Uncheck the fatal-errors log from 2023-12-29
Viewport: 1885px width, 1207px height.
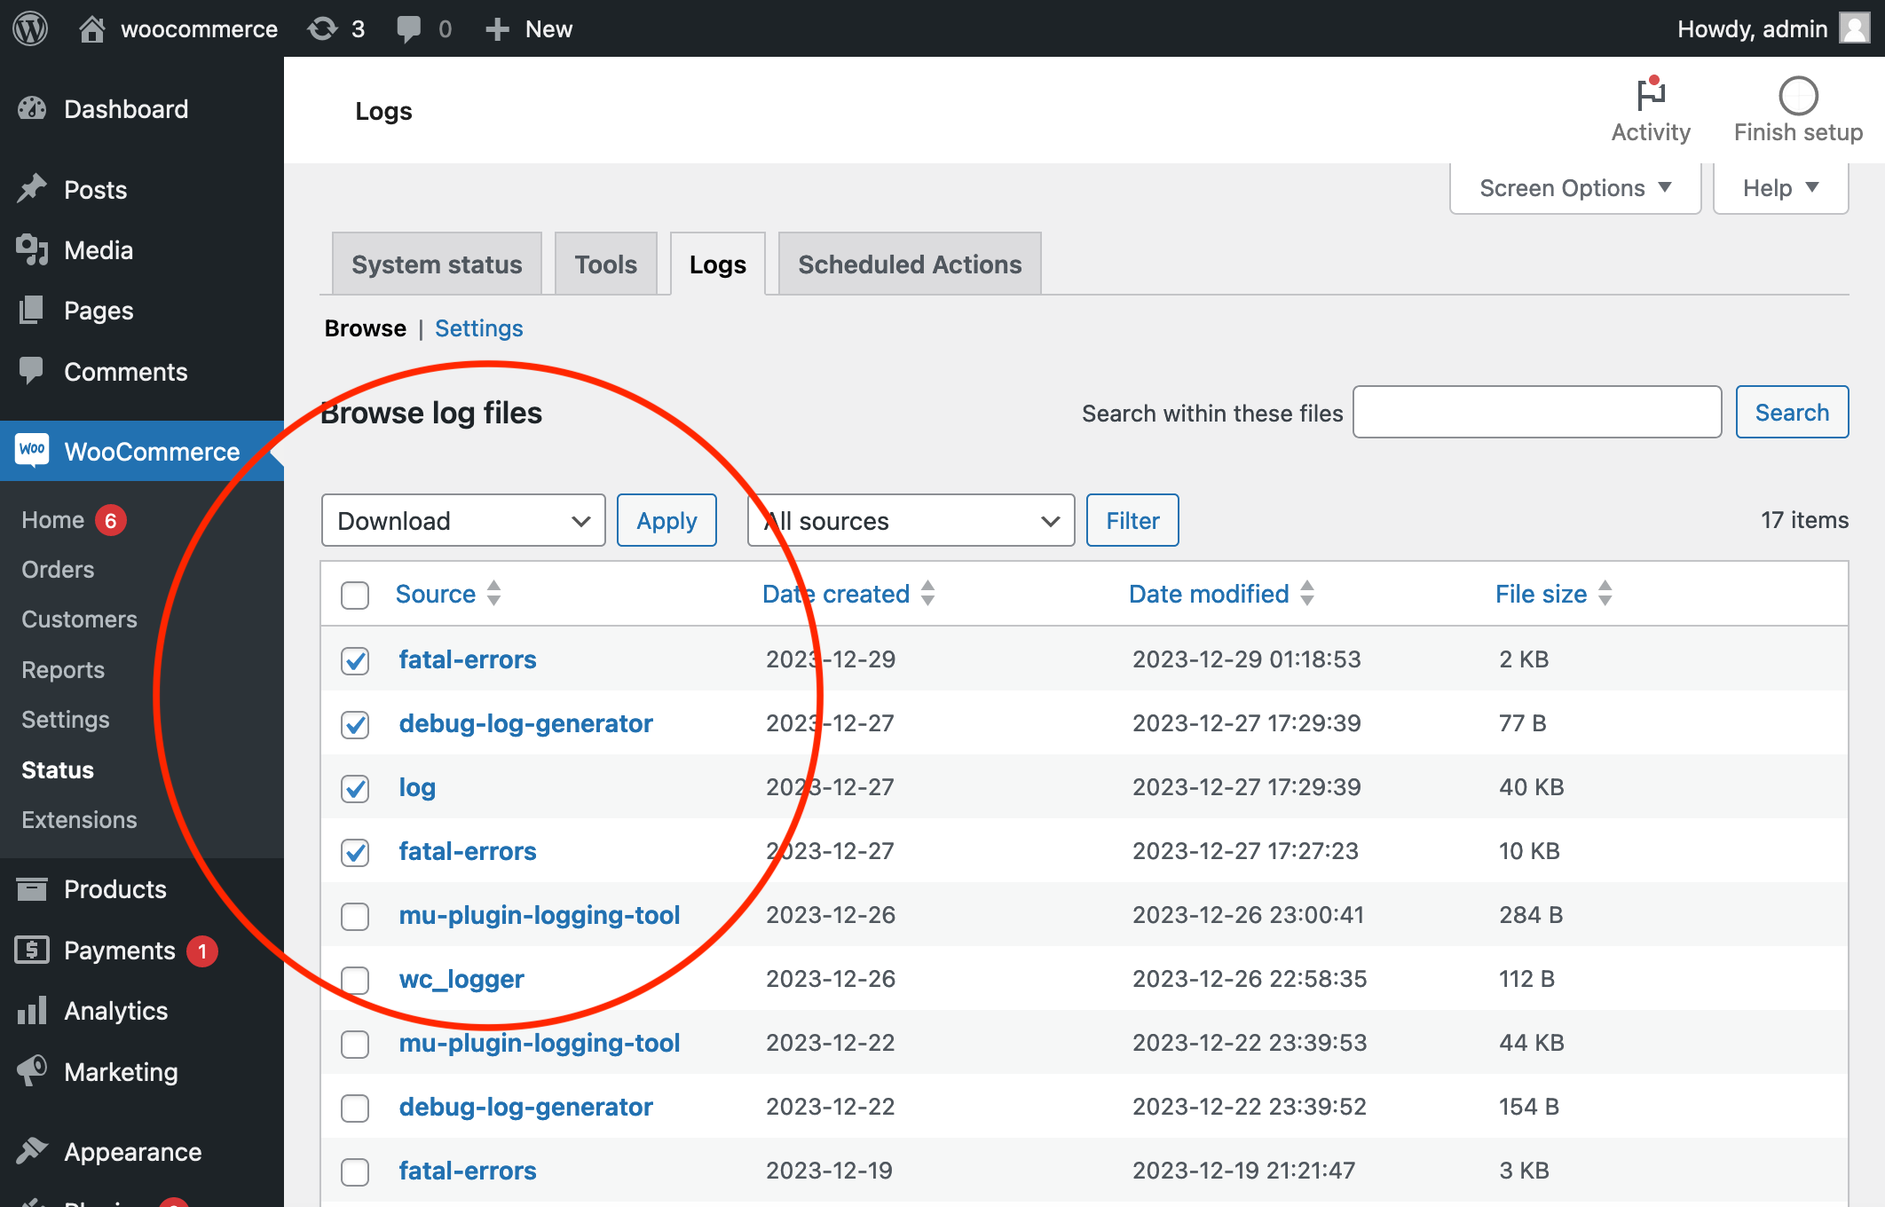coord(354,660)
